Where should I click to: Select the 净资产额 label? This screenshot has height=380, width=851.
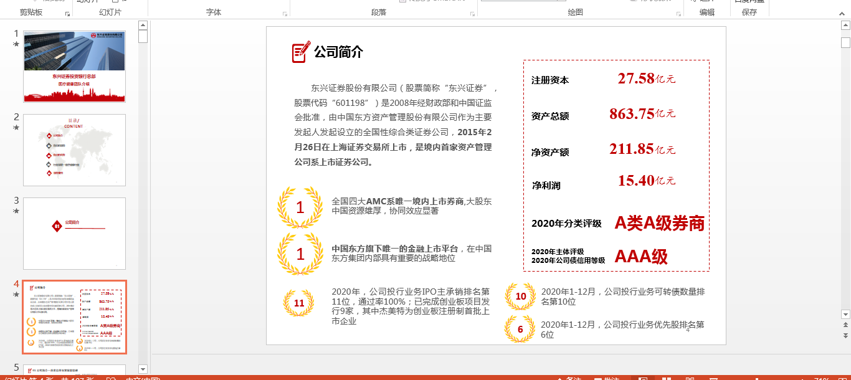550,152
